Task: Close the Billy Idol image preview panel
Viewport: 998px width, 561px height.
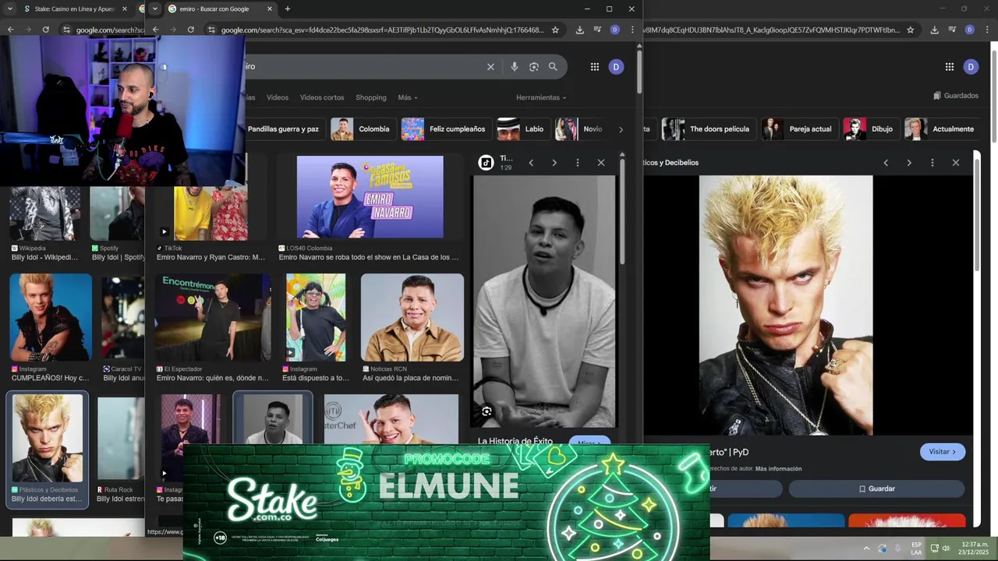Action: click(x=956, y=163)
